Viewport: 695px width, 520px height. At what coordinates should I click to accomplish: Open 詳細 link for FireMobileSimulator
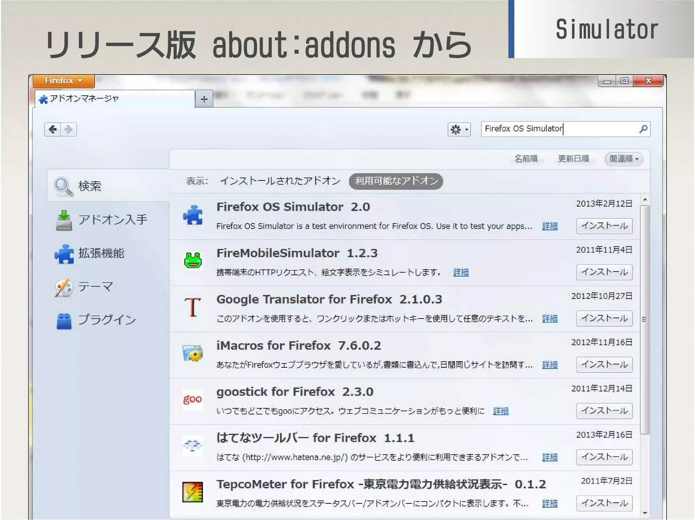point(461,272)
